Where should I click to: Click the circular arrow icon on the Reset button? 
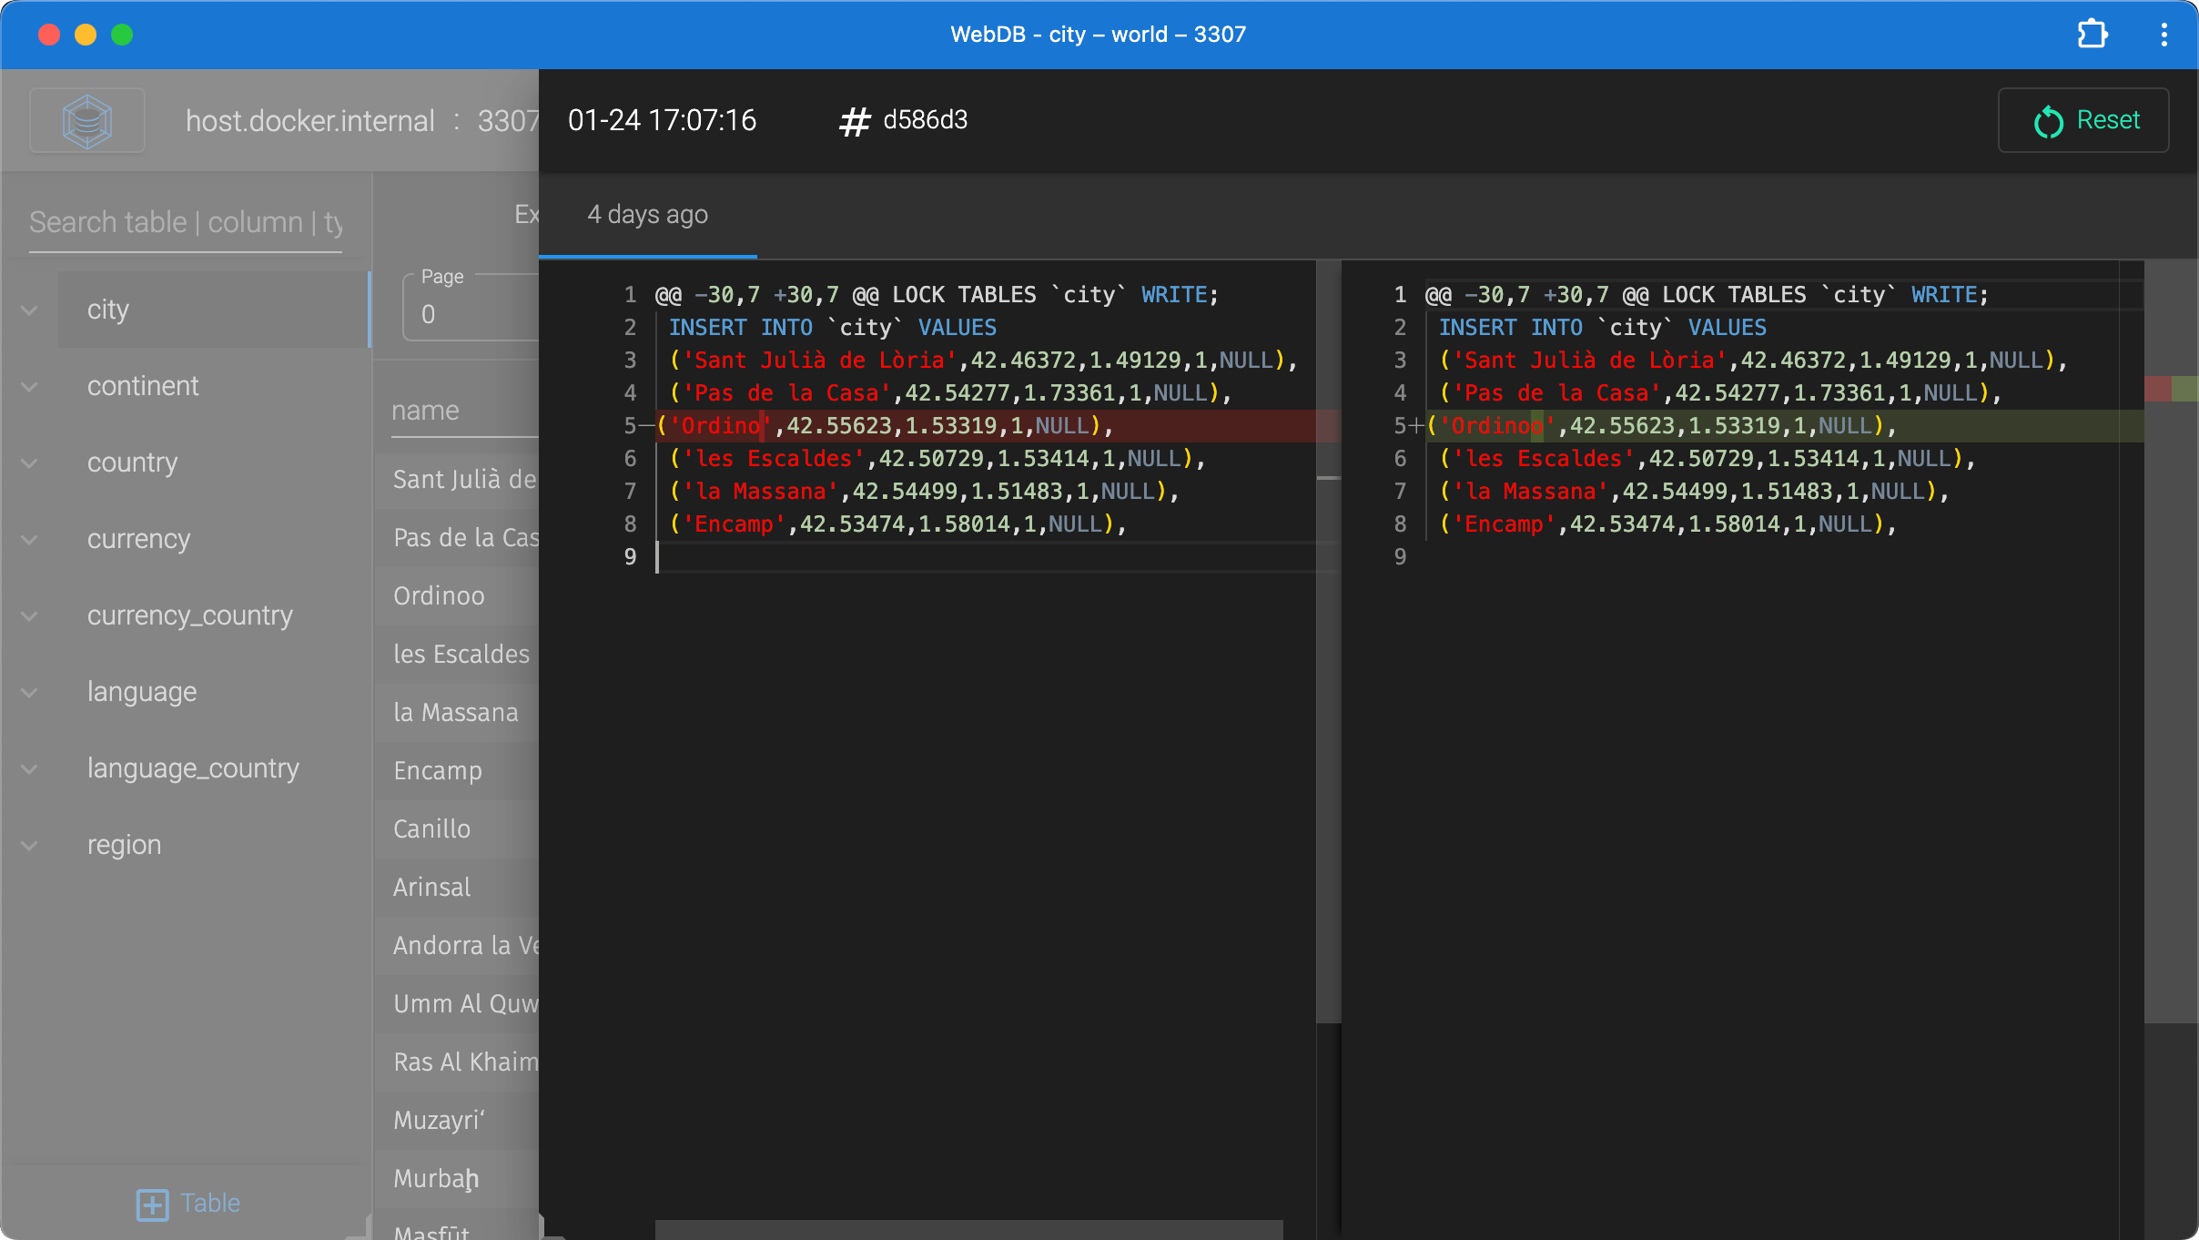tap(2048, 121)
